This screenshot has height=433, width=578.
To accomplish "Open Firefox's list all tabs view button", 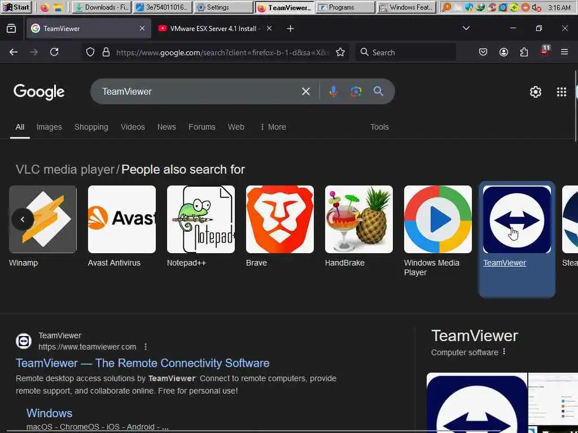I will pyautogui.click(x=11, y=28).
